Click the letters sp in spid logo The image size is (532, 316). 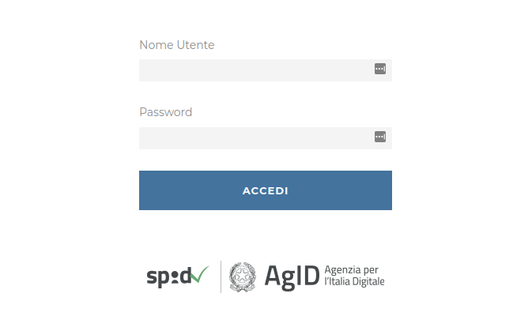click(158, 279)
